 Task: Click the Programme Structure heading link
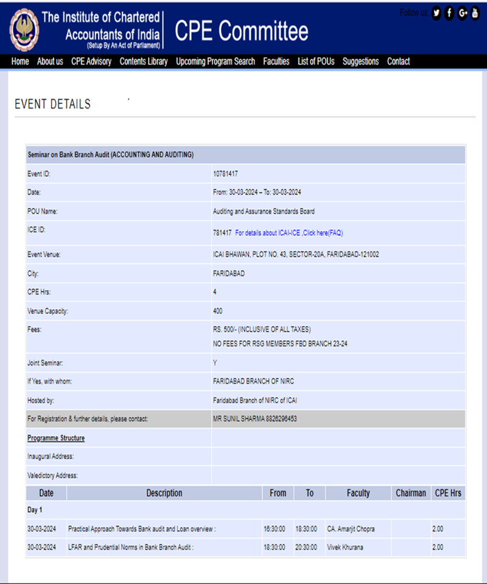(x=56, y=438)
